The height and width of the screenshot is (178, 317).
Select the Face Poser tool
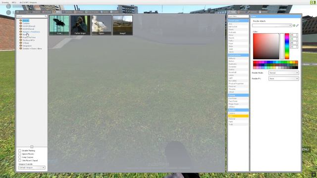click(238, 101)
